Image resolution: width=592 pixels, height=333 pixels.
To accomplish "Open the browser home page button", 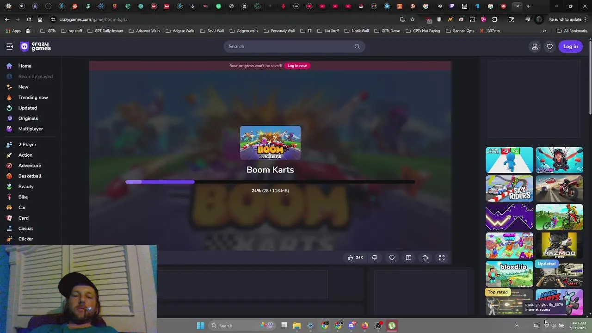I will coord(40,19).
